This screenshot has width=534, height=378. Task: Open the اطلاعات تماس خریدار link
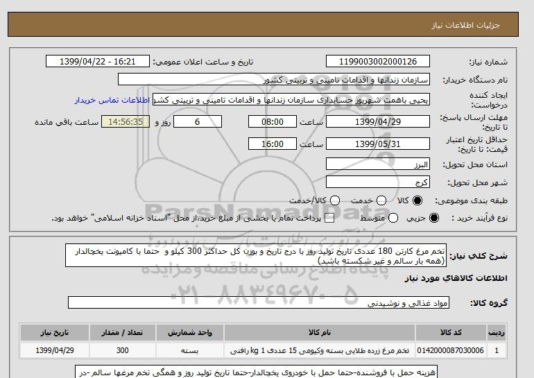pos(112,101)
